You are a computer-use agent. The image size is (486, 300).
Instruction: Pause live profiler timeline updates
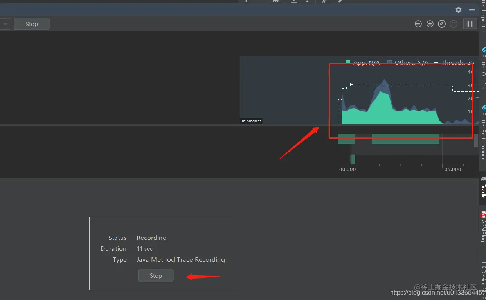coord(470,24)
